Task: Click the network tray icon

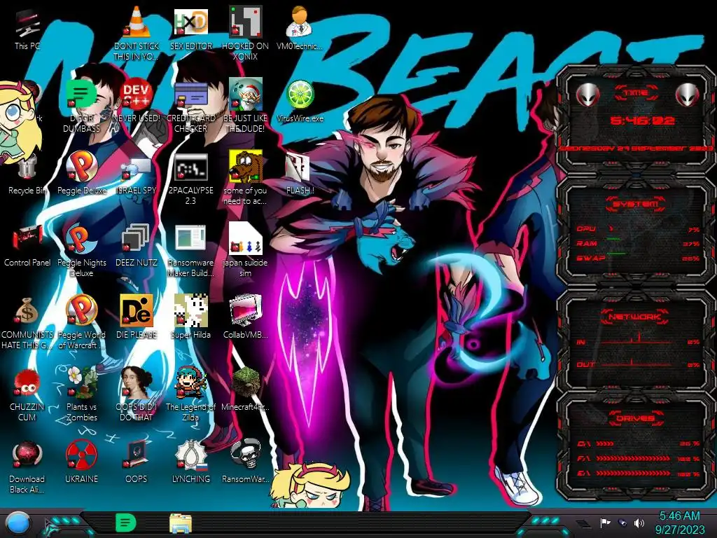Action: point(622,523)
